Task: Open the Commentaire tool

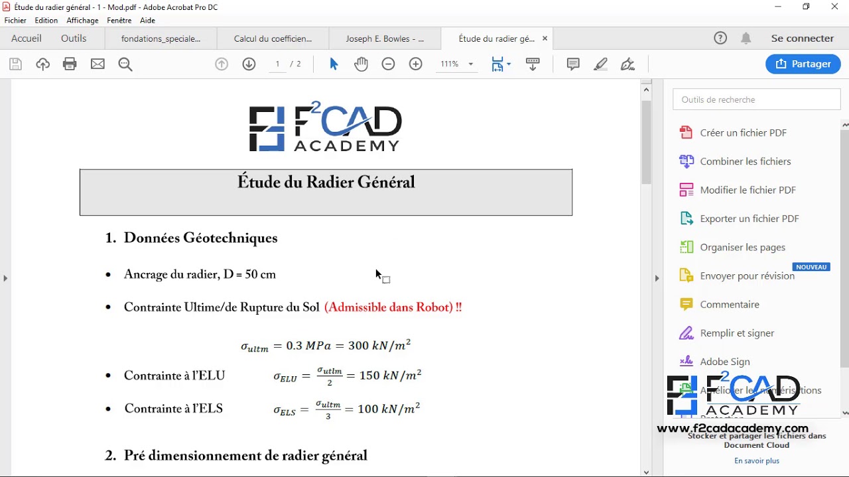Action: [x=730, y=304]
